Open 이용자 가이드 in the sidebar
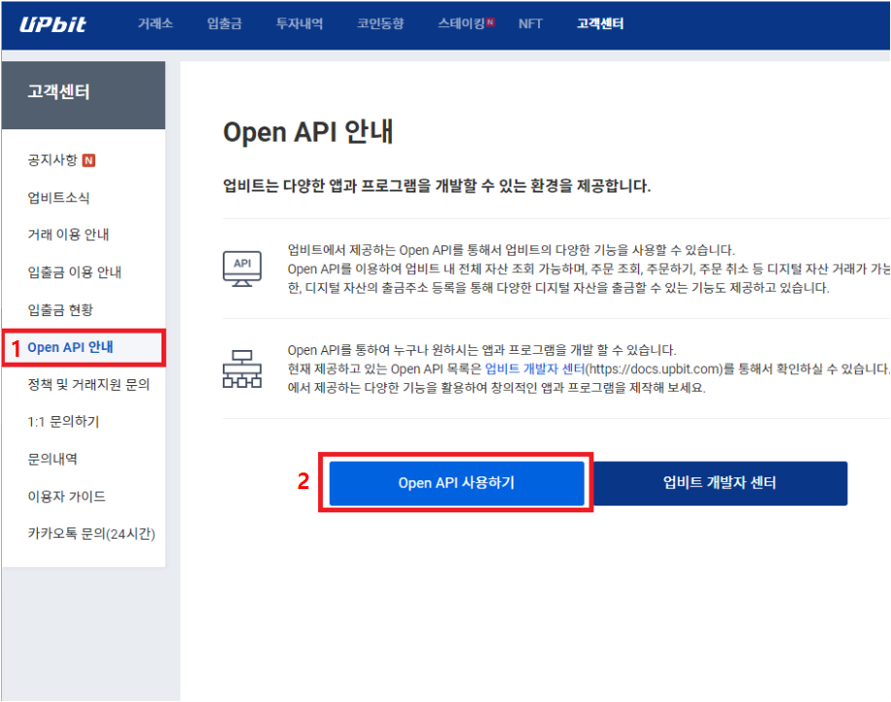 [x=66, y=497]
